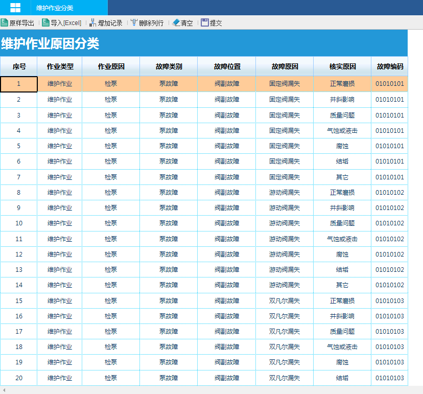This screenshot has height=394, width=423.
Task: Select row number 1 cell
Action: 19,84
